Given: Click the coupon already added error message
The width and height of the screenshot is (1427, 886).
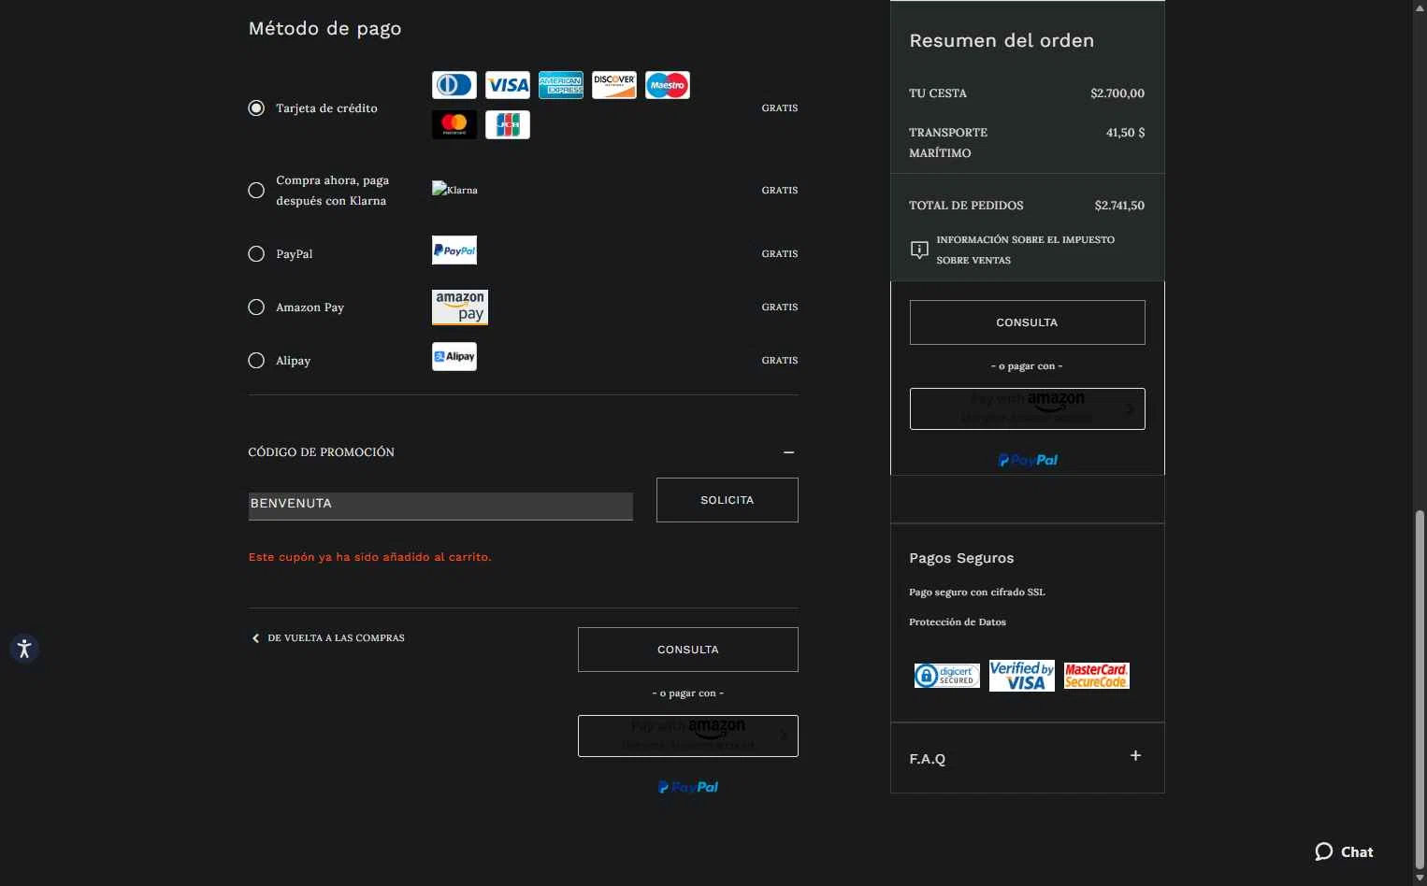Looking at the screenshot, I should (369, 557).
